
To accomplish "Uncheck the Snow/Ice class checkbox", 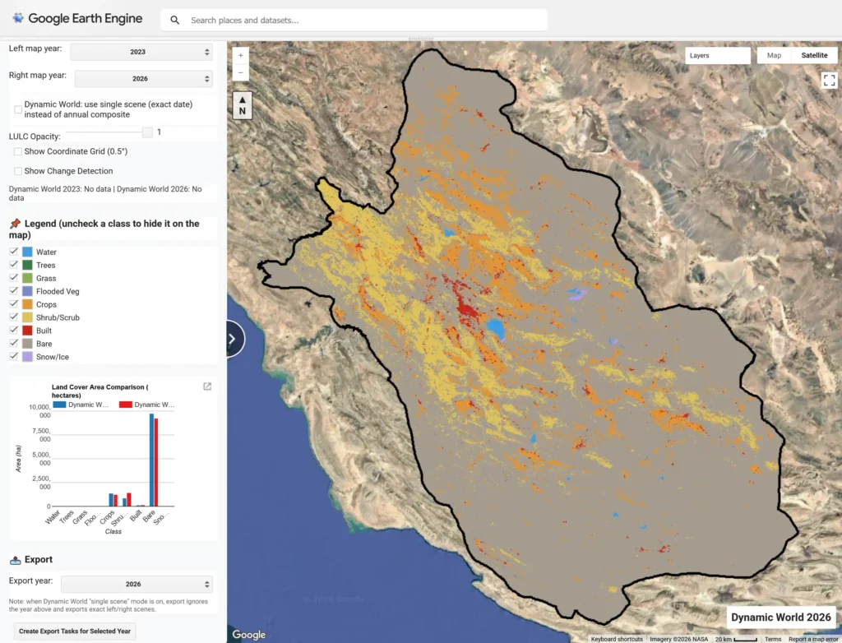I will pyautogui.click(x=13, y=356).
